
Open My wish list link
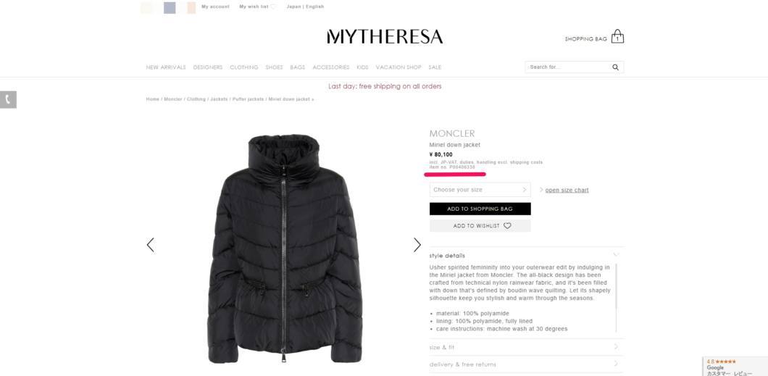pyautogui.click(x=254, y=7)
